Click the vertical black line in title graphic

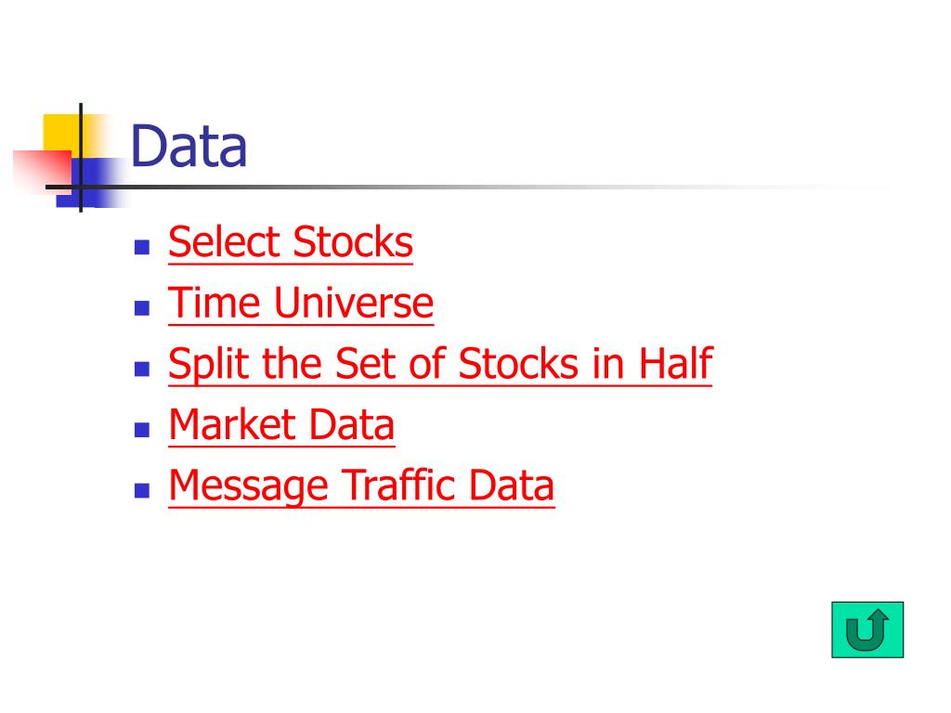tap(81, 158)
